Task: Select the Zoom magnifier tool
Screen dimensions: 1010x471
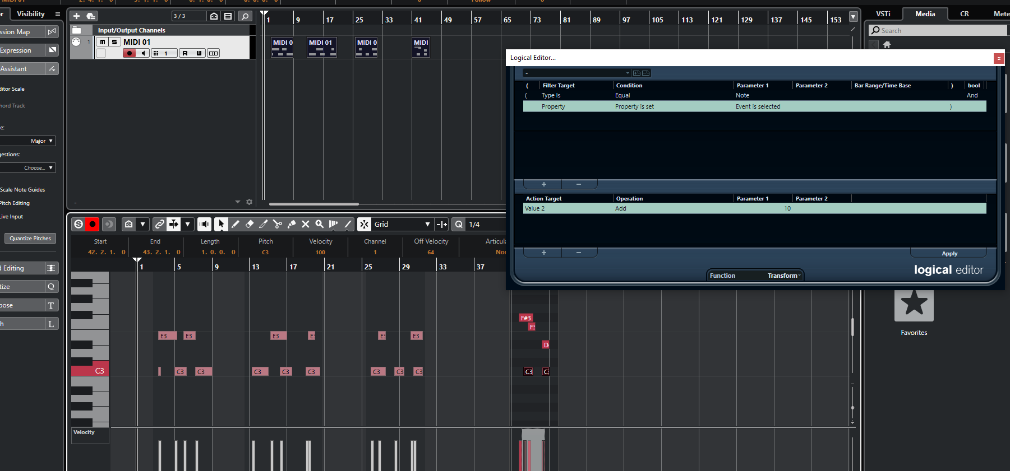Action: point(320,224)
